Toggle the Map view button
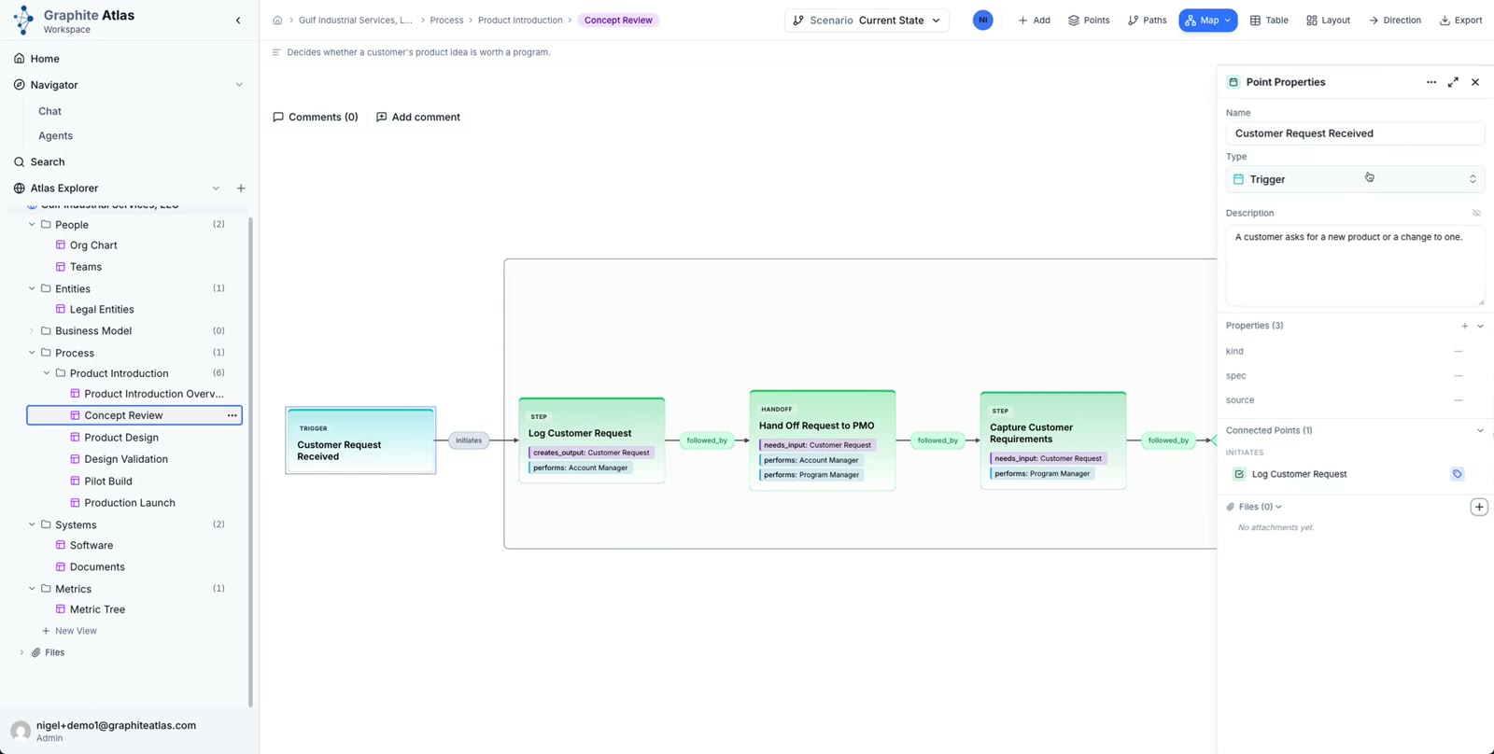 pyautogui.click(x=1207, y=20)
